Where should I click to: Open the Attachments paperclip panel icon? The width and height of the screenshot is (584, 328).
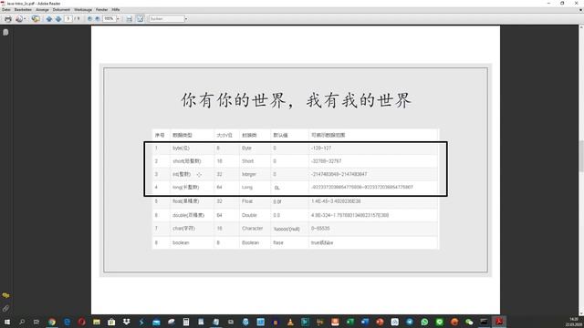coord(5,308)
